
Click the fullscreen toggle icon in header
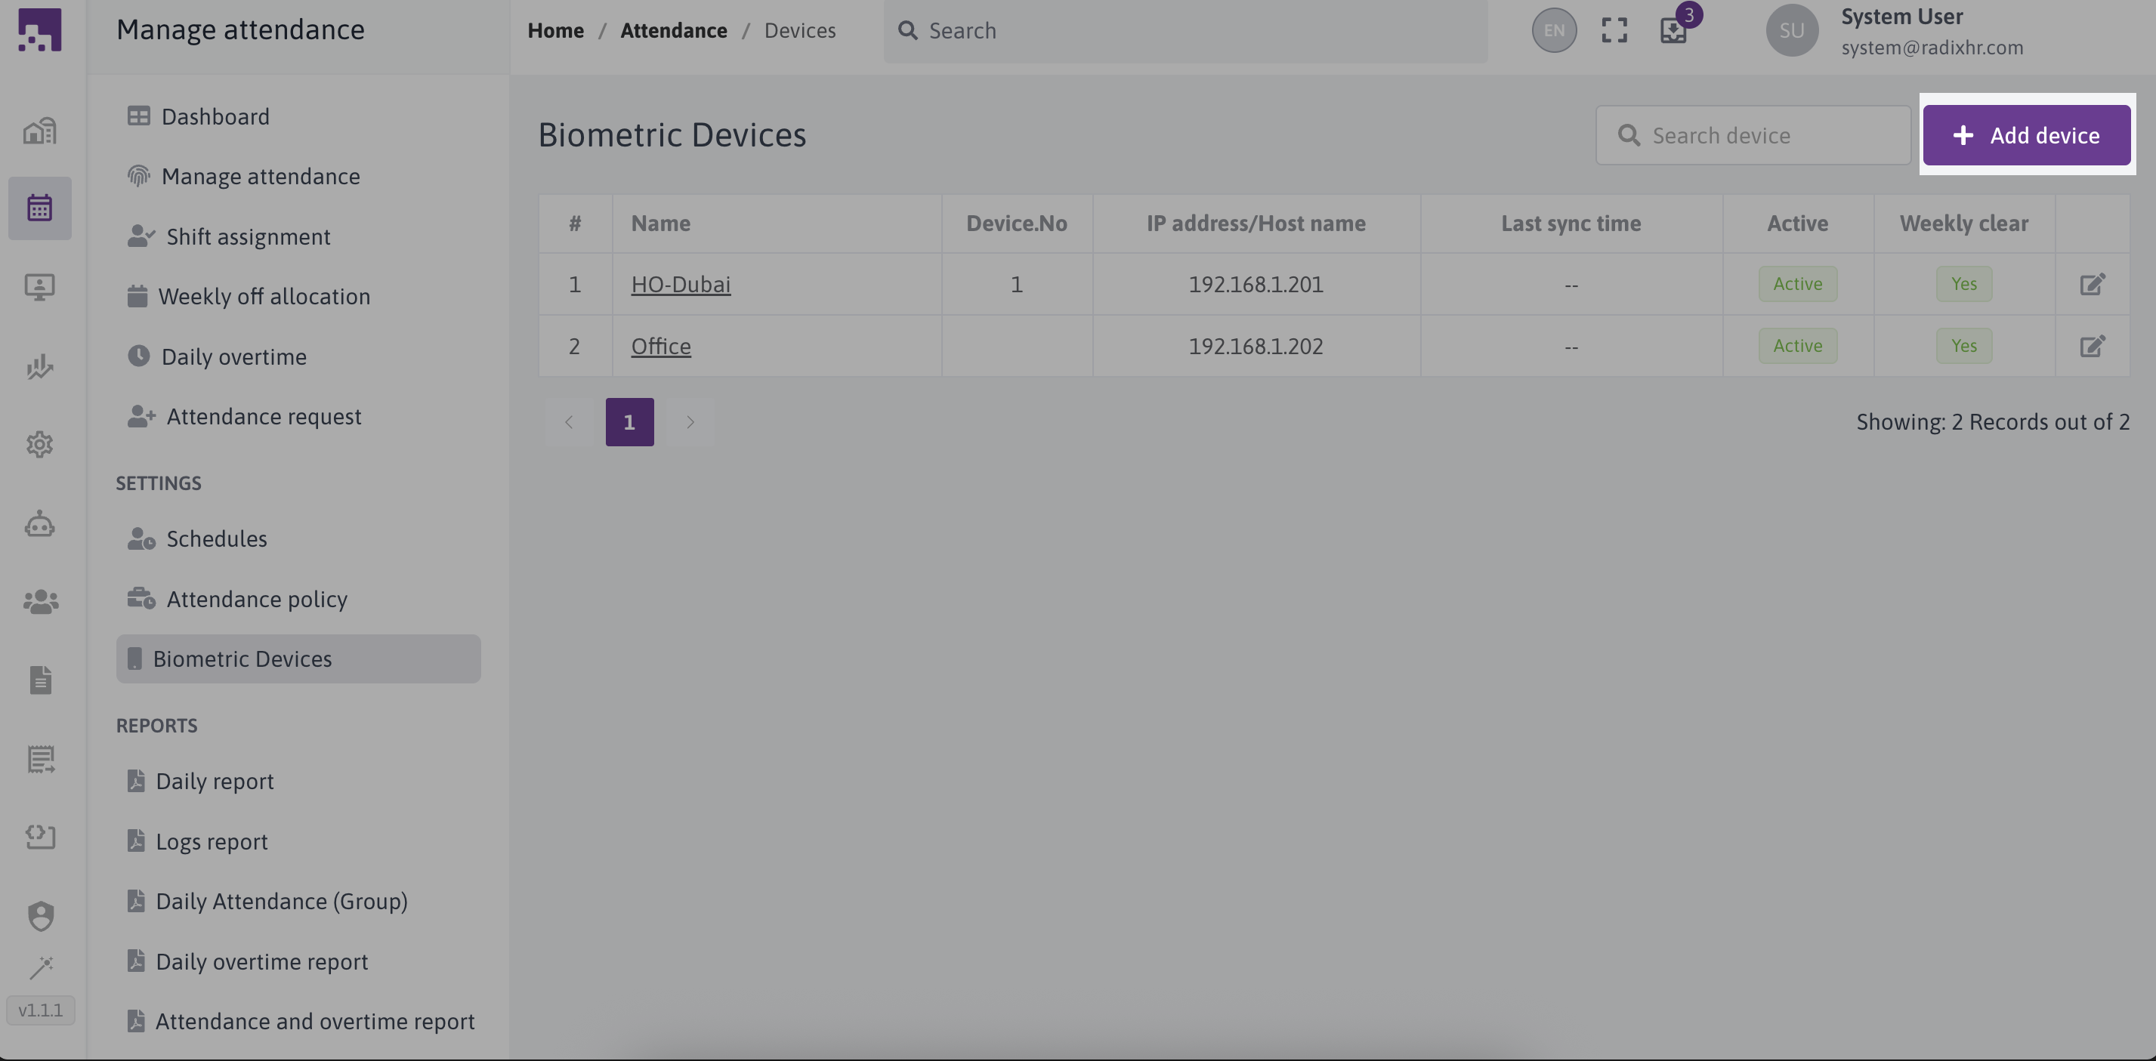pos(1614,31)
